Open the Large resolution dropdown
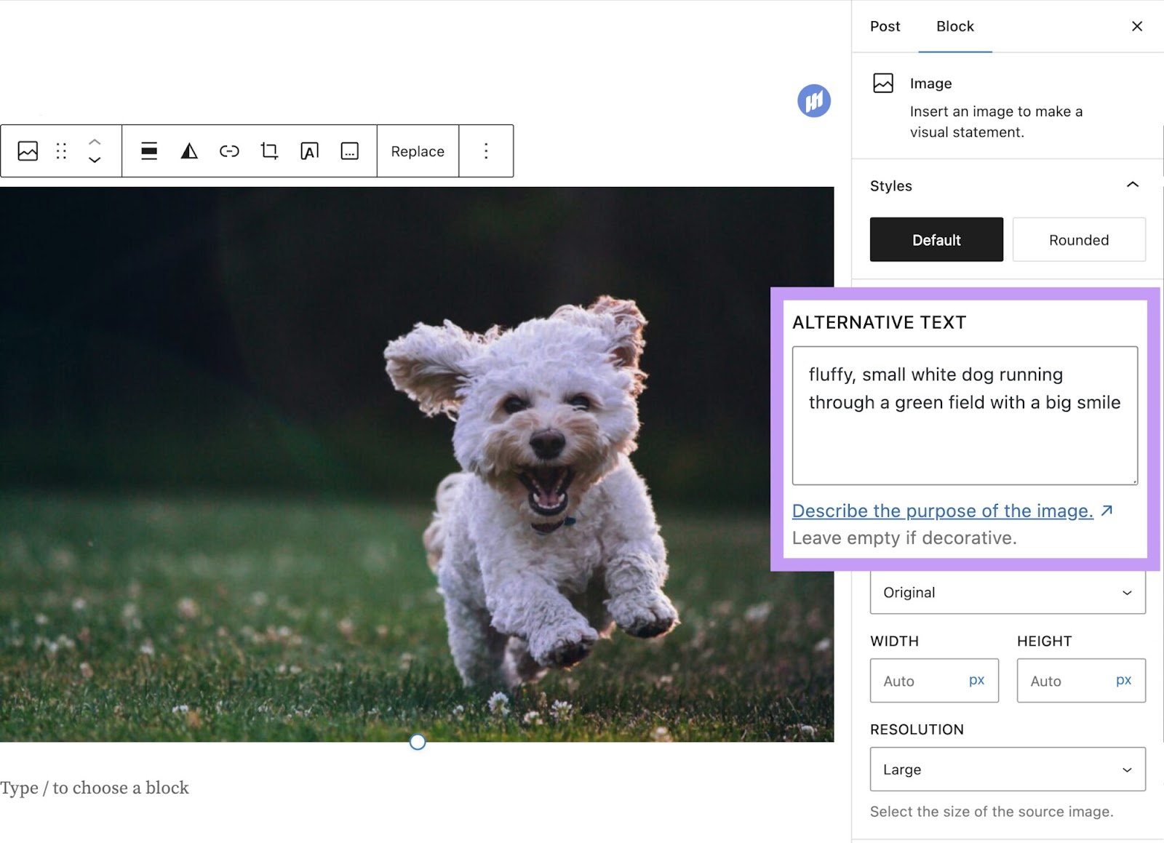 pos(1007,769)
